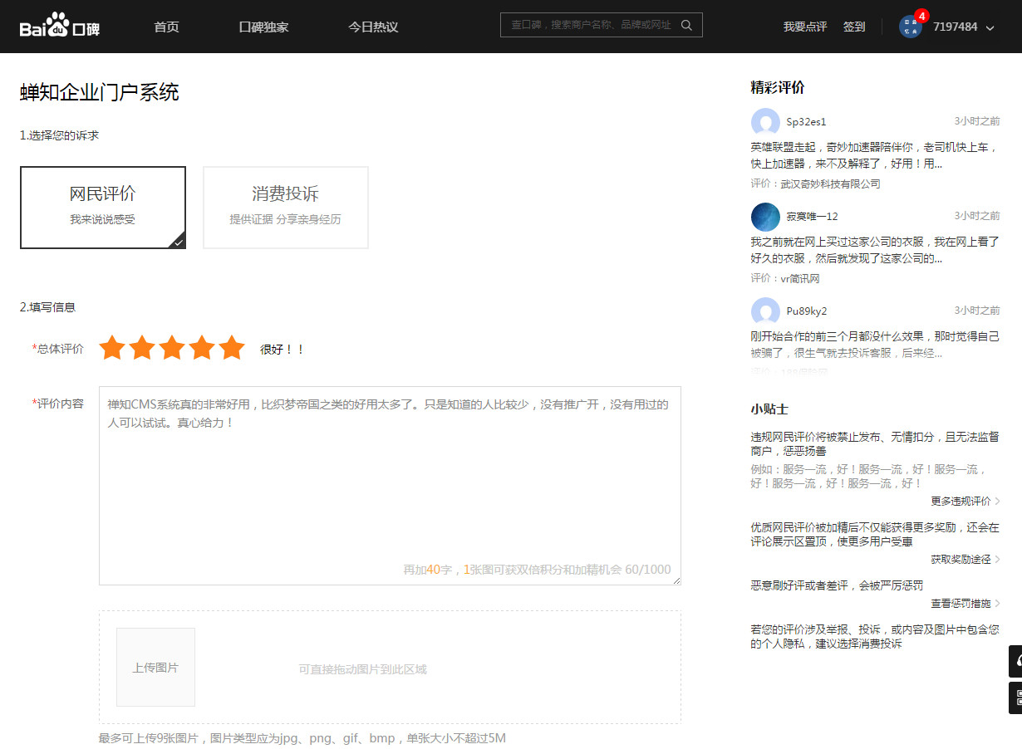
Task: Click the tip starting with 恶意刷好评或者差评
Action: tap(837, 585)
